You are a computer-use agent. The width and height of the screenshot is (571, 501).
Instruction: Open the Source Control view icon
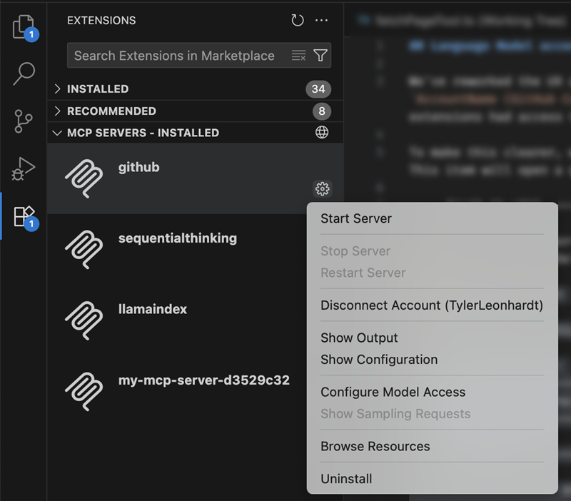pos(23,121)
